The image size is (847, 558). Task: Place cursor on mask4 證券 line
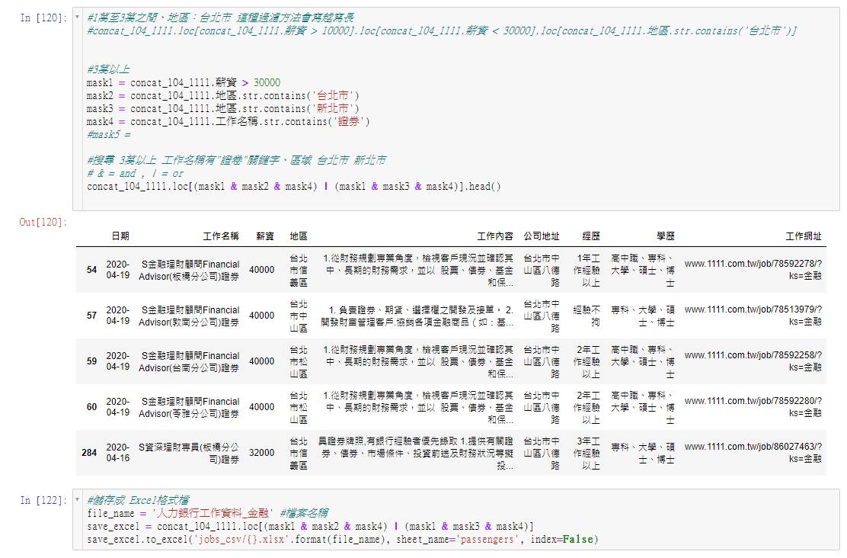point(229,121)
